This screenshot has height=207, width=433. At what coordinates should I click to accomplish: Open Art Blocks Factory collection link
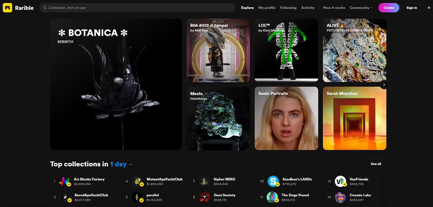[89, 179]
